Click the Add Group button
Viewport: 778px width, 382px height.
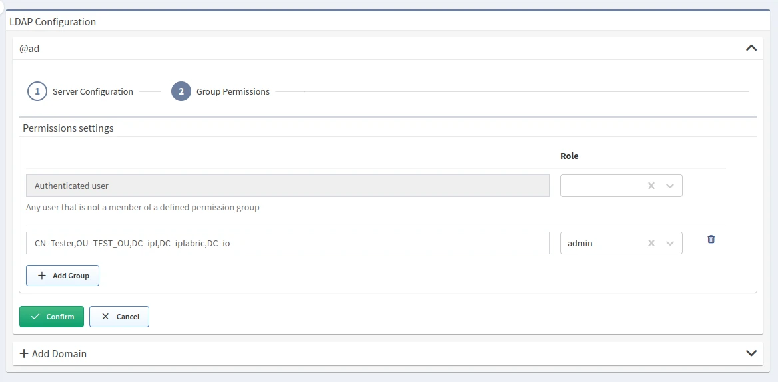tap(63, 276)
